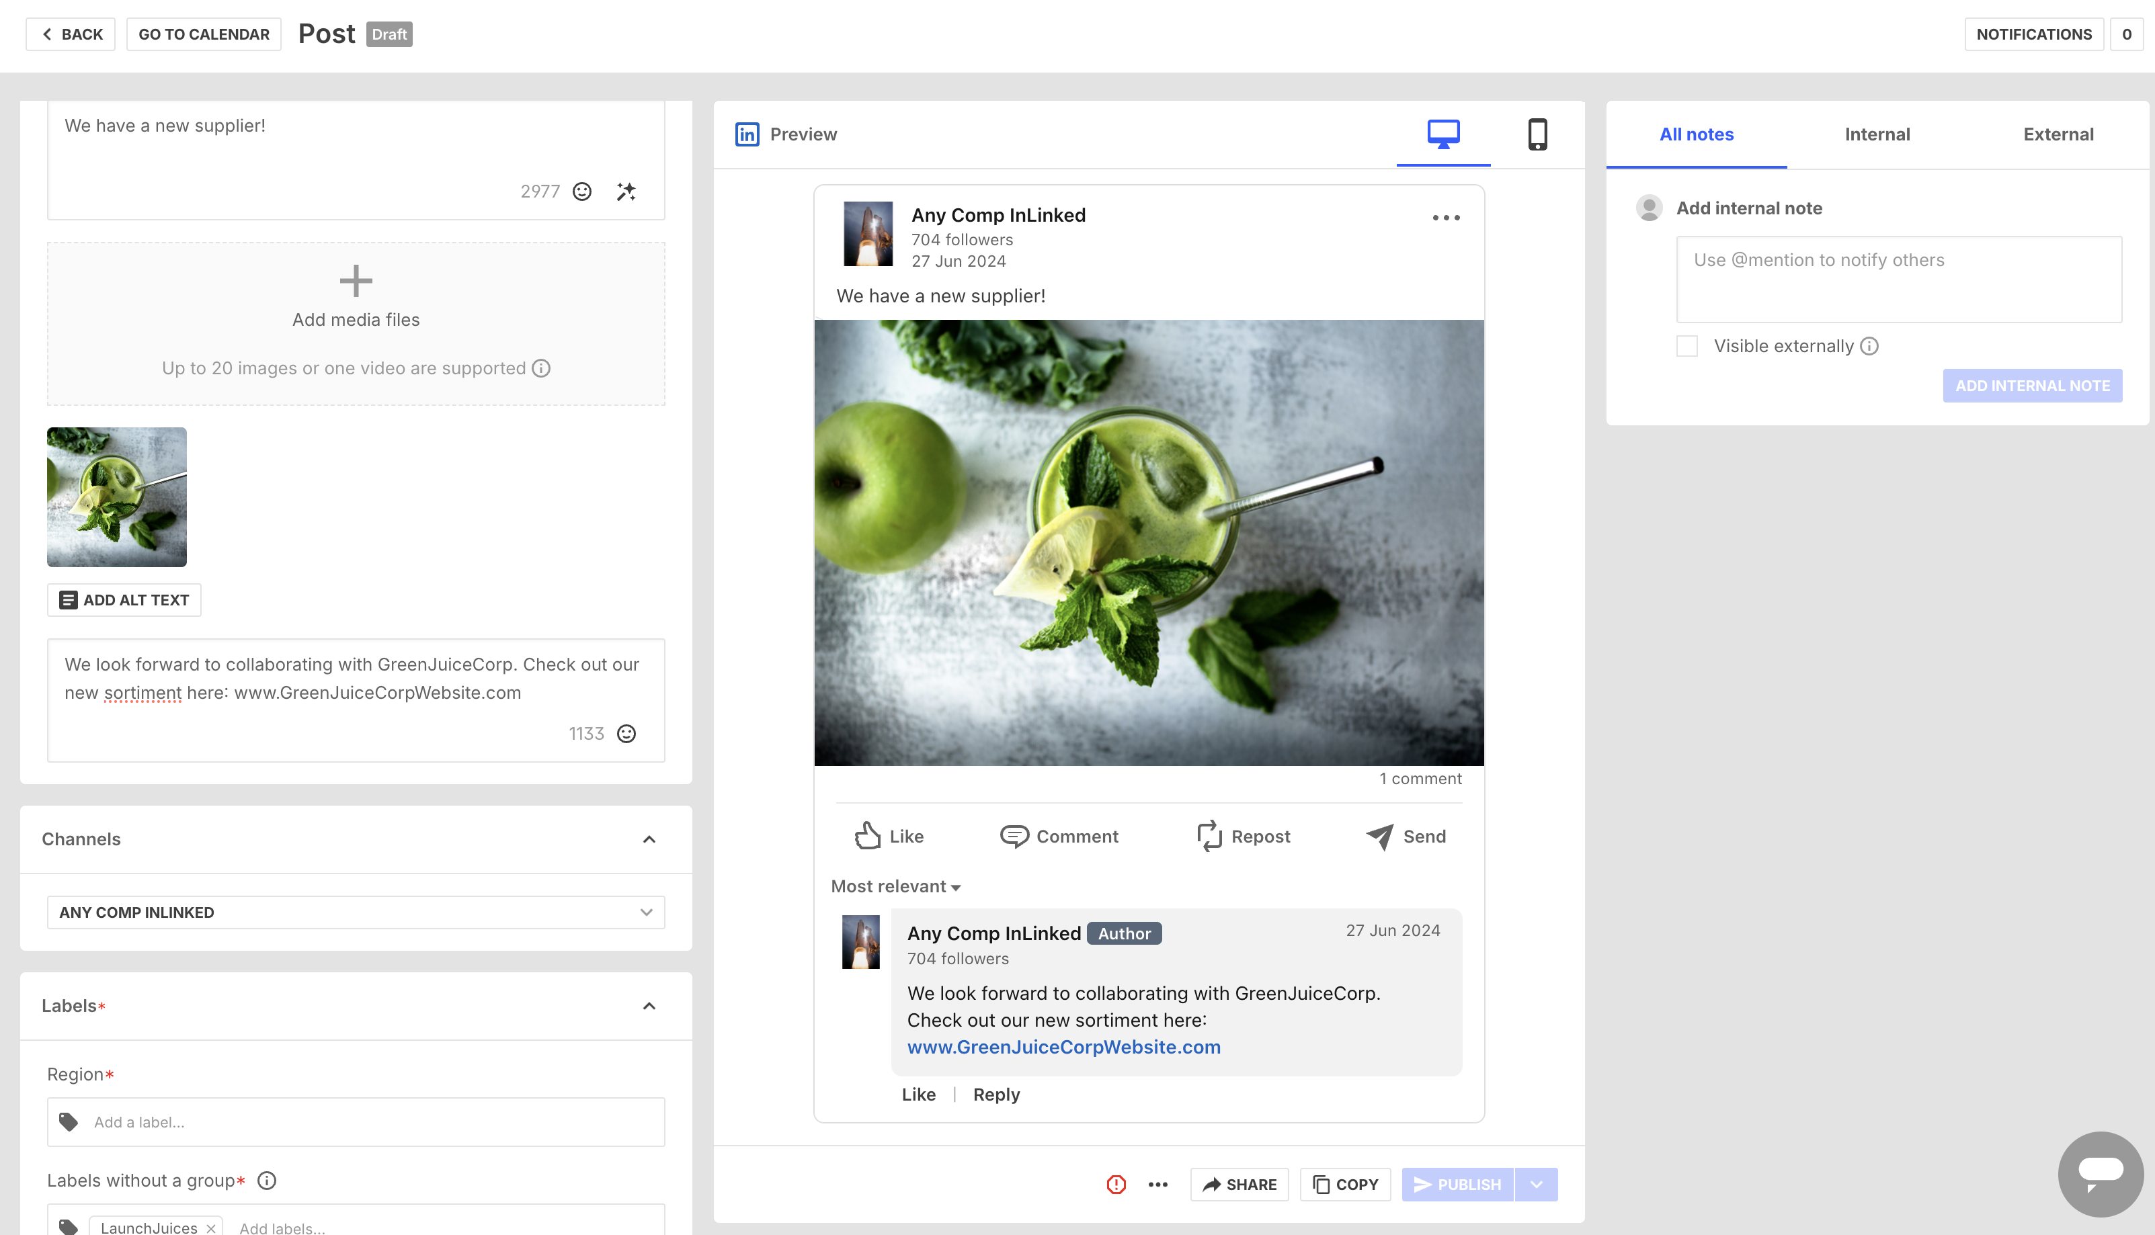Click the 1 comment count text
This screenshot has width=2155, height=1235.
point(1420,779)
